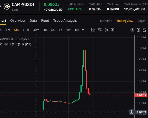Click the 0.00970 crosshair price label
Image resolution: width=148 pixels, height=118 pixels.
pyautogui.click(x=141, y=112)
